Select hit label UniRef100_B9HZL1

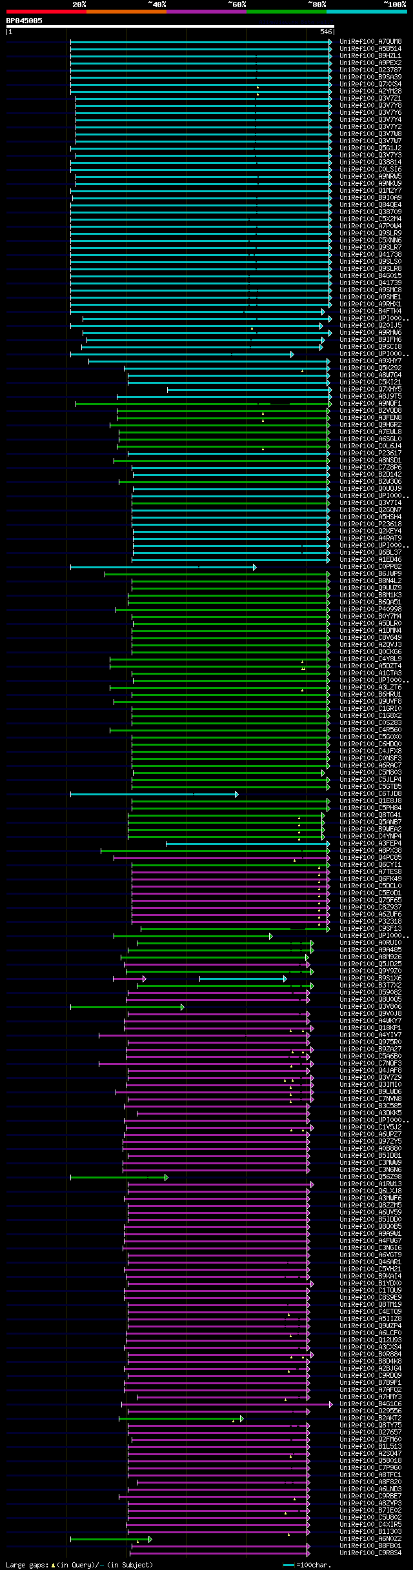click(x=370, y=56)
